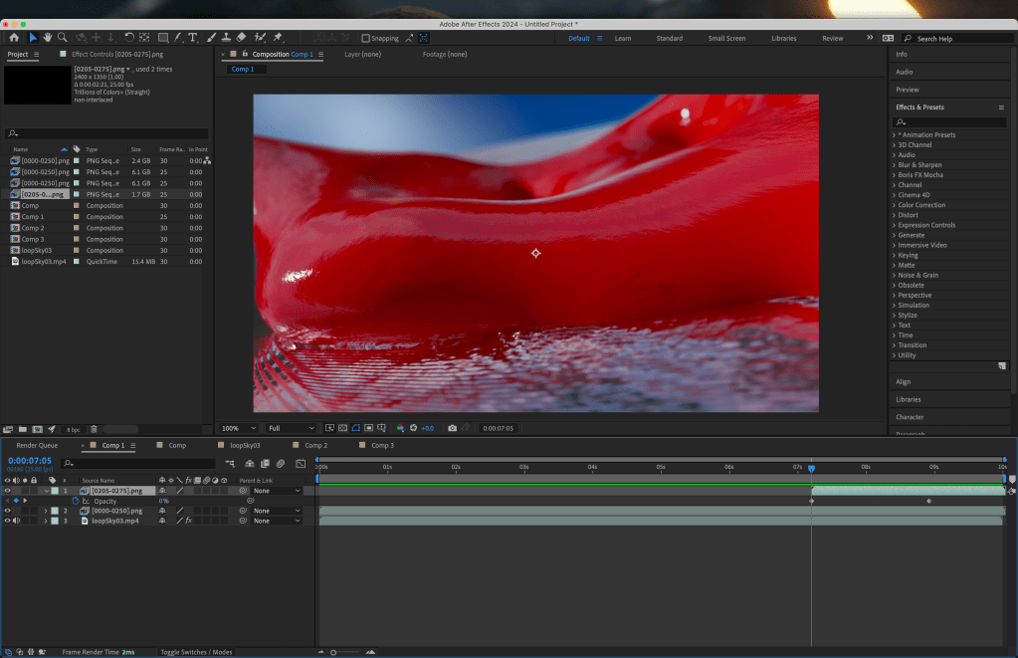The image size is (1018, 658).
Task: Switch to the Small Screen workspace
Action: [726, 39]
